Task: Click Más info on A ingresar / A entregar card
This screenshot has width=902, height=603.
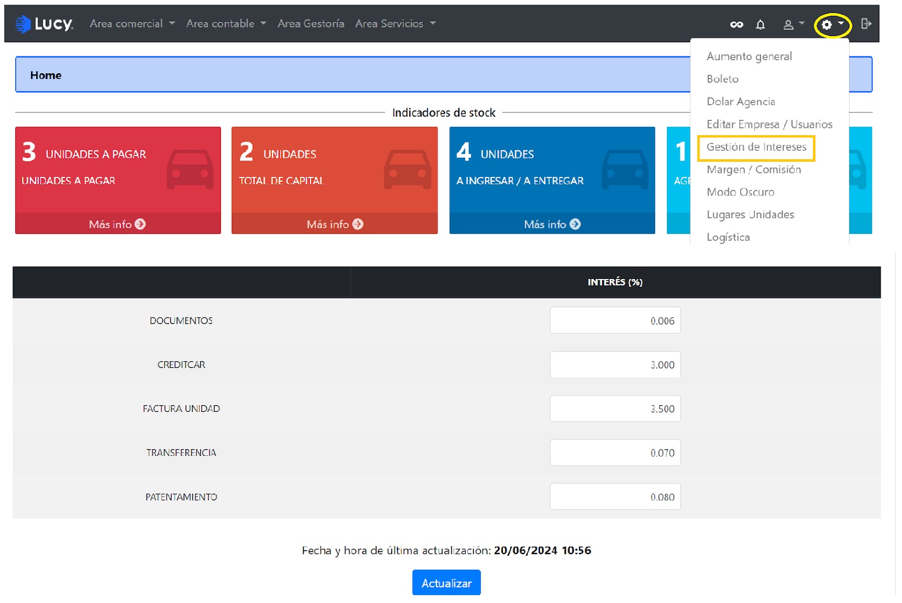Action: pyautogui.click(x=552, y=224)
